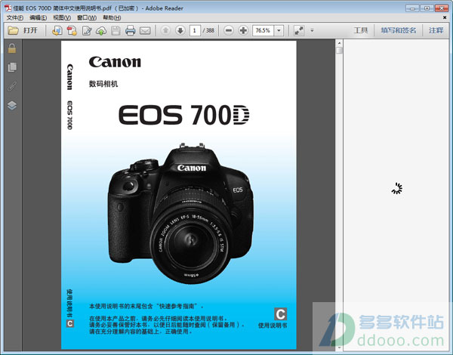Click the total pages / 388 text
The width and height of the screenshot is (453, 355).
click(208, 30)
